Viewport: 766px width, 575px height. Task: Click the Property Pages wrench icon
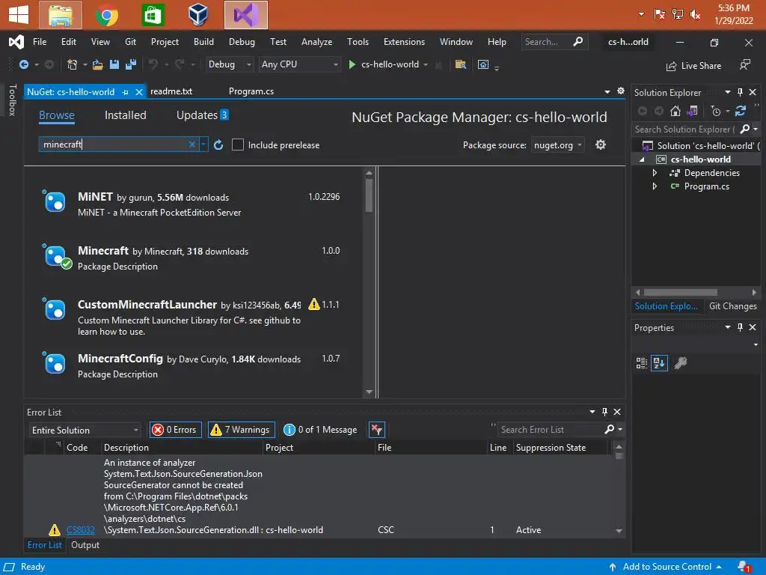681,363
